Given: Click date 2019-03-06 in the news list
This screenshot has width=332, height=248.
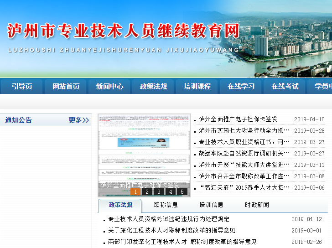Looking at the screenshot, I should pos(309,188).
